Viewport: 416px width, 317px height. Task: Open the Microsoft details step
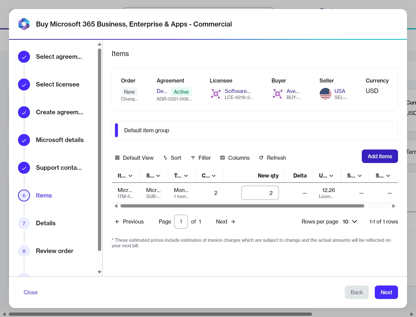pyautogui.click(x=59, y=140)
